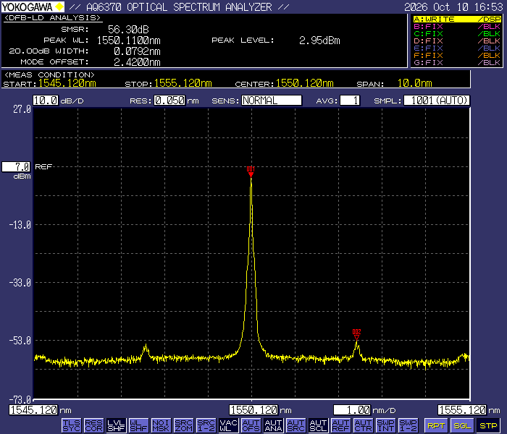Select trace E:FIX /BLK
This screenshot has width=507, height=434.
(x=457, y=48)
